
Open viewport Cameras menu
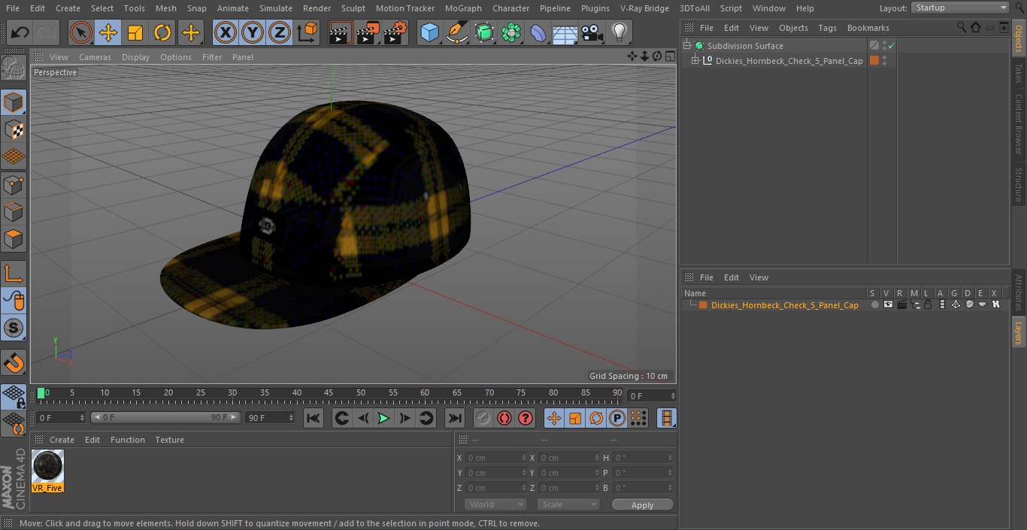[x=95, y=57]
